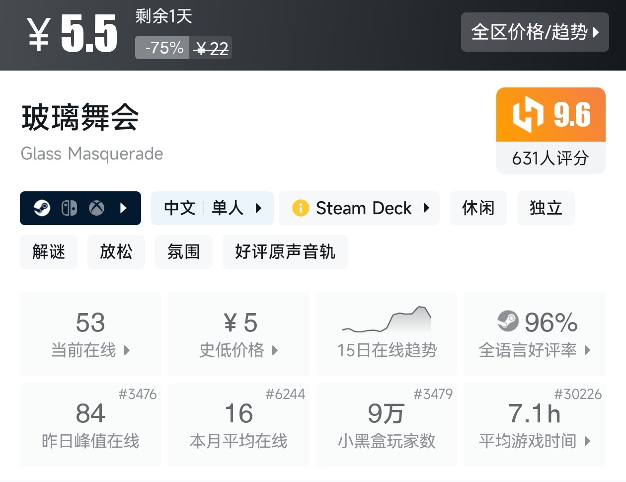Viewport: 626px width, 482px height.
Task: Click the -75% discount badge
Action: pyautogui.click(x=163, y=48)
